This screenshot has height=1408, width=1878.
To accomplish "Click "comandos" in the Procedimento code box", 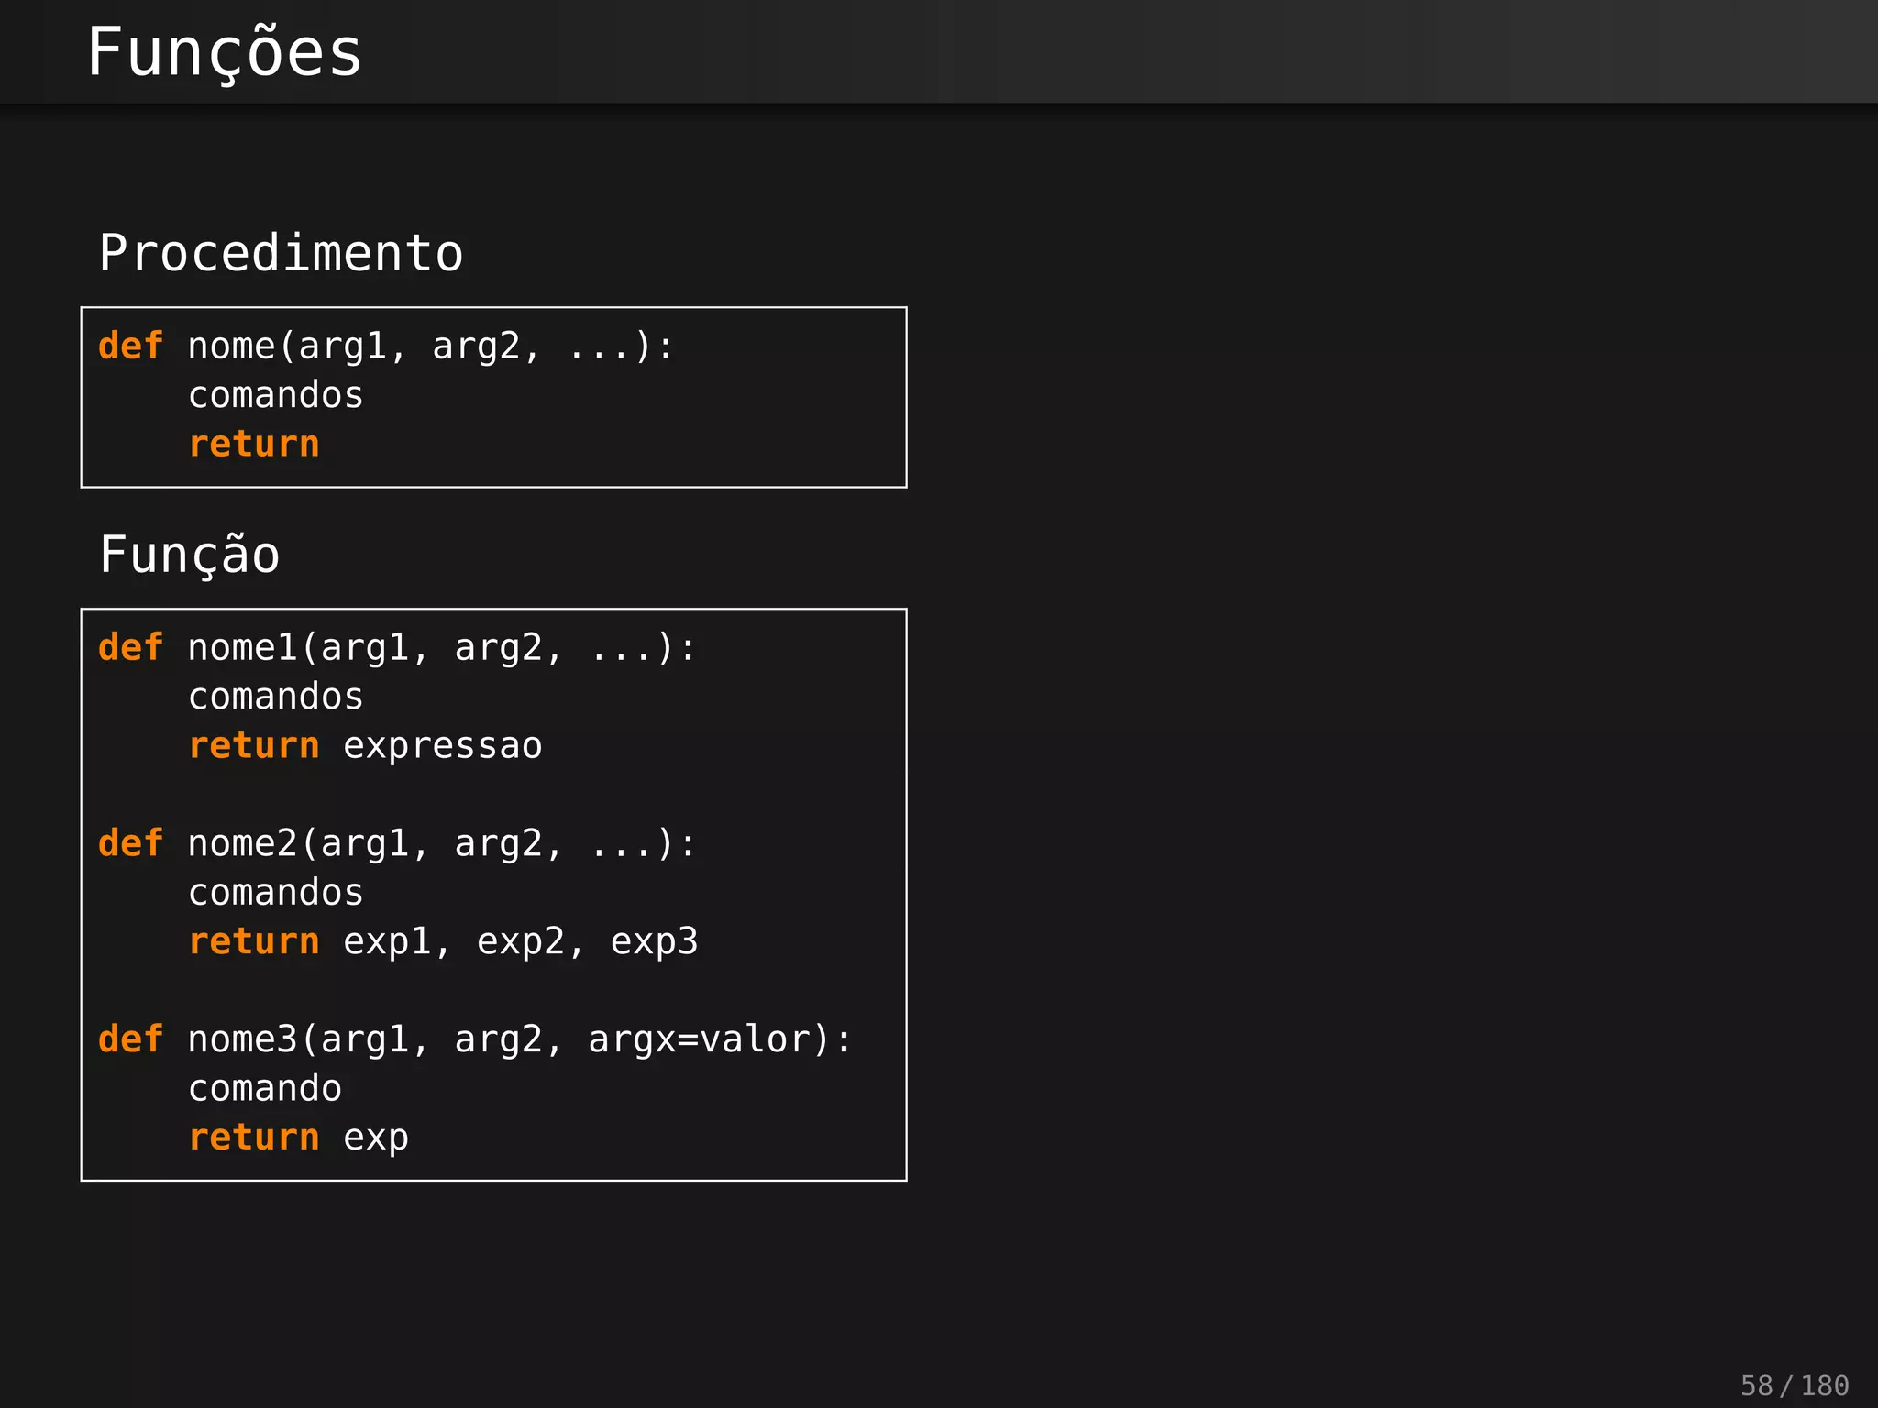I will [x=276, y=395].
